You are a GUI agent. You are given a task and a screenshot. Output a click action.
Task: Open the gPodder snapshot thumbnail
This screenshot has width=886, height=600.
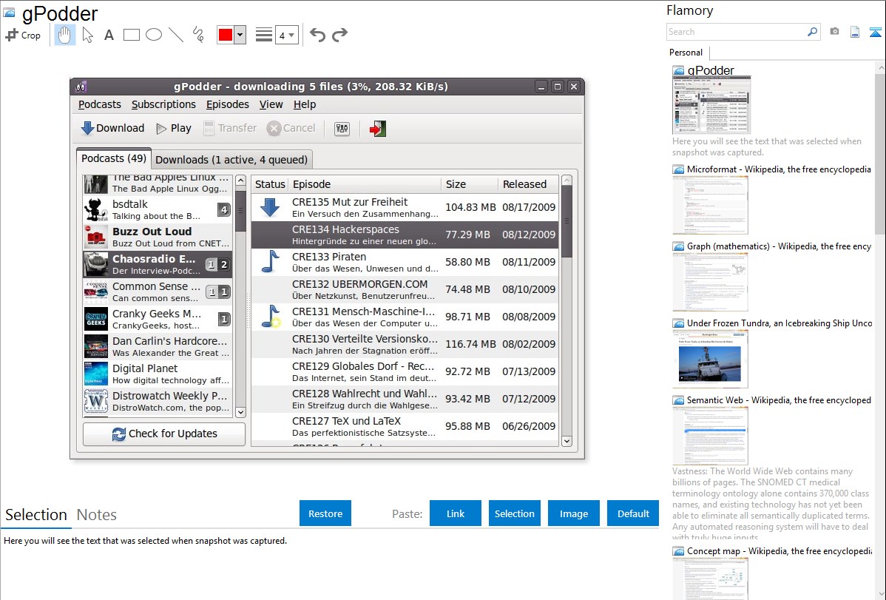[x=711, y=106]
